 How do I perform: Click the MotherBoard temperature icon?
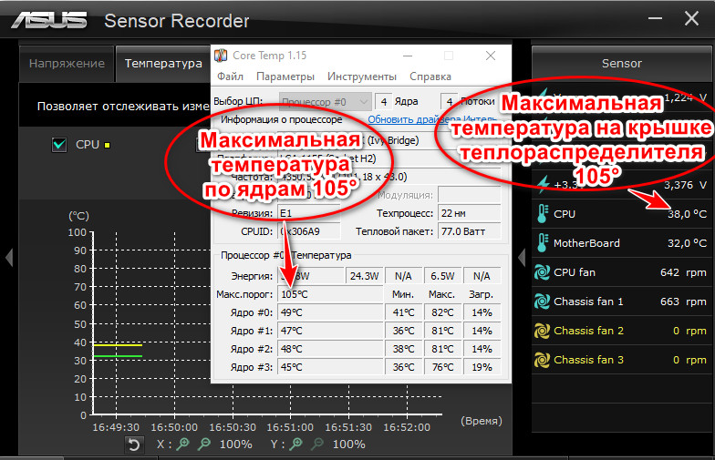[541, 242]
